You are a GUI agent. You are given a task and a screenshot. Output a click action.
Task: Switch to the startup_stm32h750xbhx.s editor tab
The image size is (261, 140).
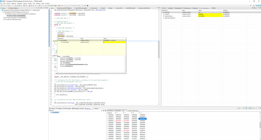pyautogui.click(x=65, y=8)
